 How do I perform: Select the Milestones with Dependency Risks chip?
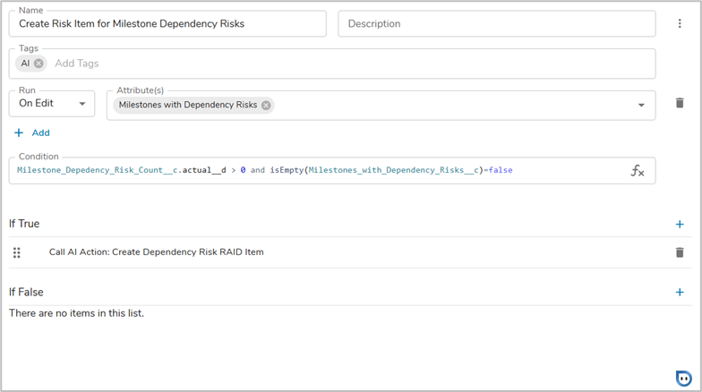188,105
